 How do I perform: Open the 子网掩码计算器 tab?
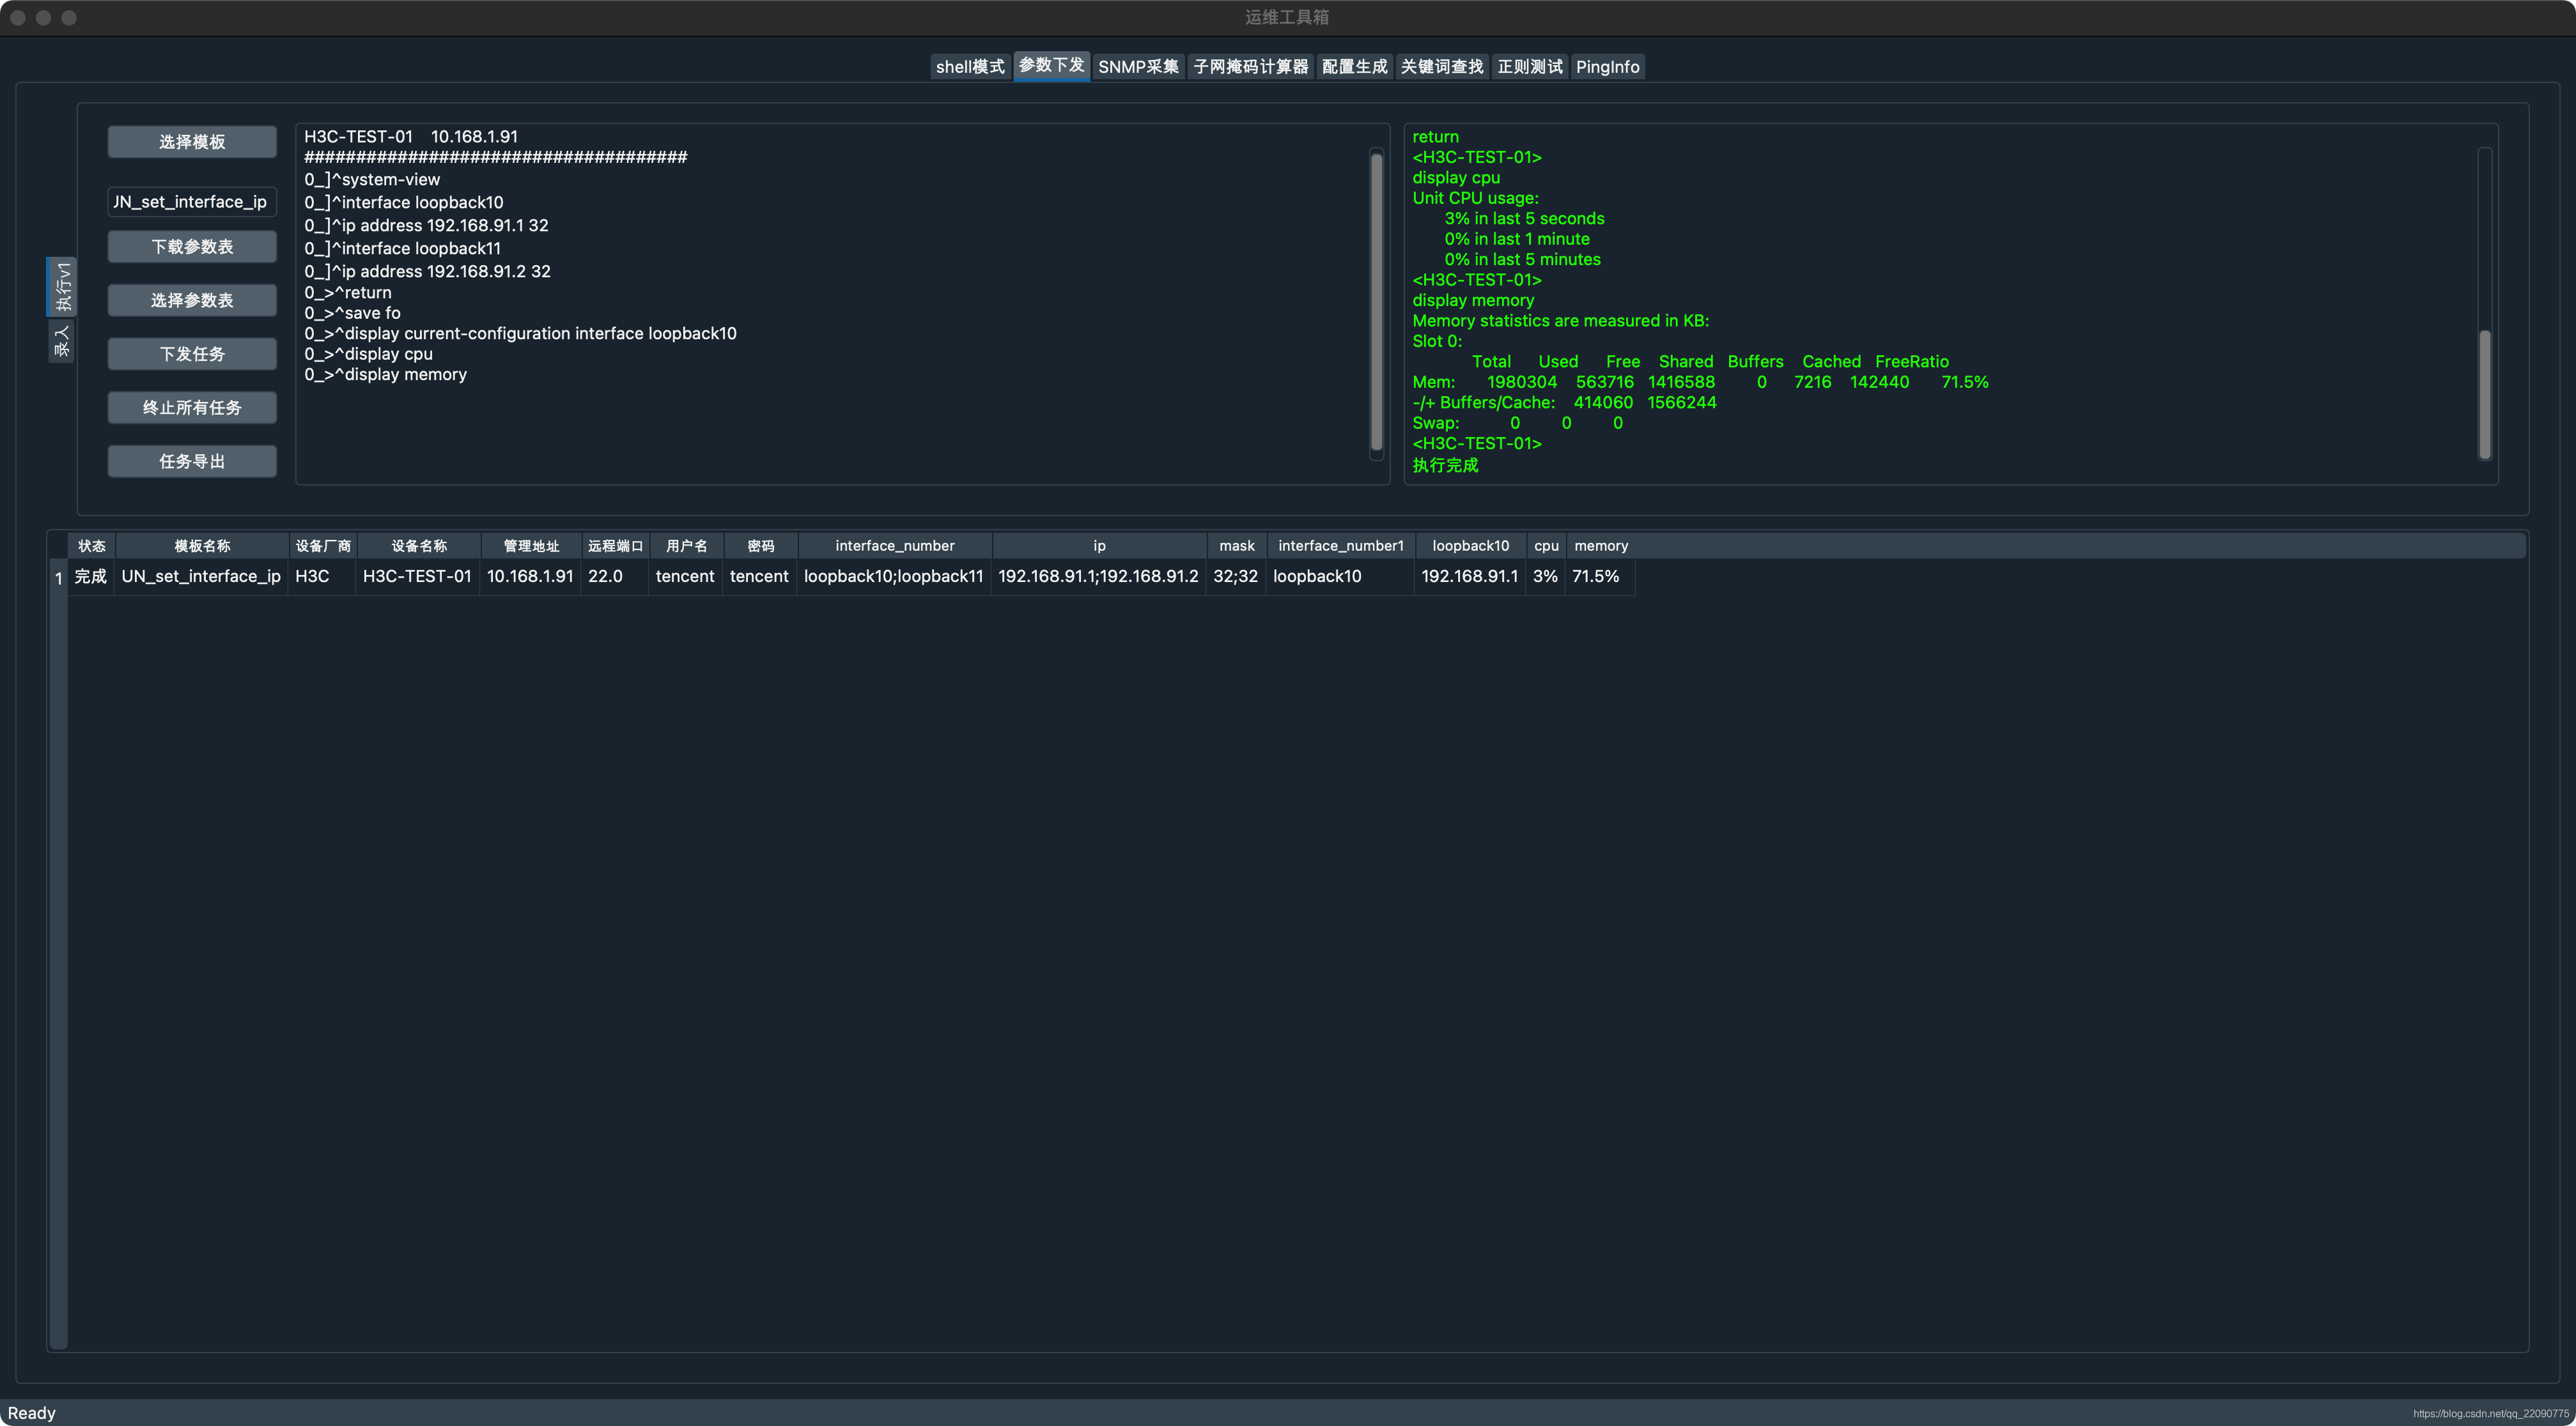click(1250, 67)
